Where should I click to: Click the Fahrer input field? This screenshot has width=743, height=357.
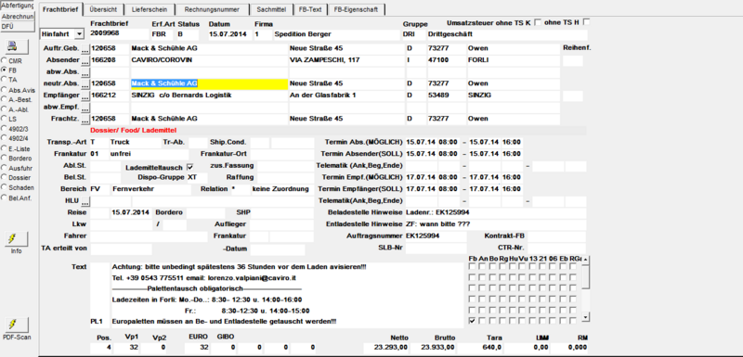pos(149,236)
